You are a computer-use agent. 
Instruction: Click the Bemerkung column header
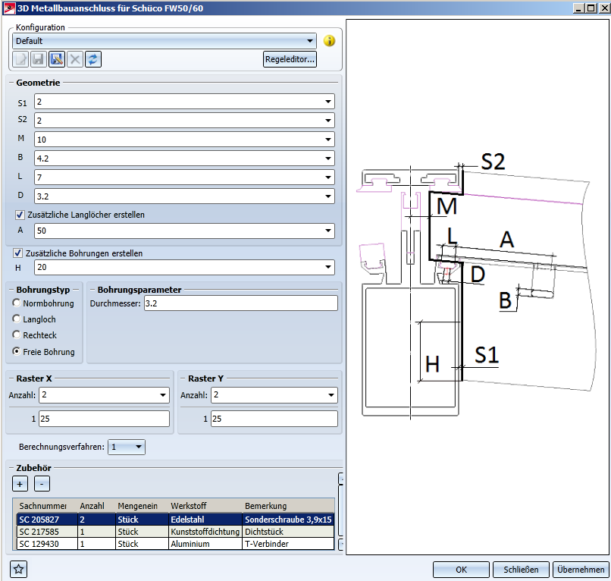pos(288,506)
